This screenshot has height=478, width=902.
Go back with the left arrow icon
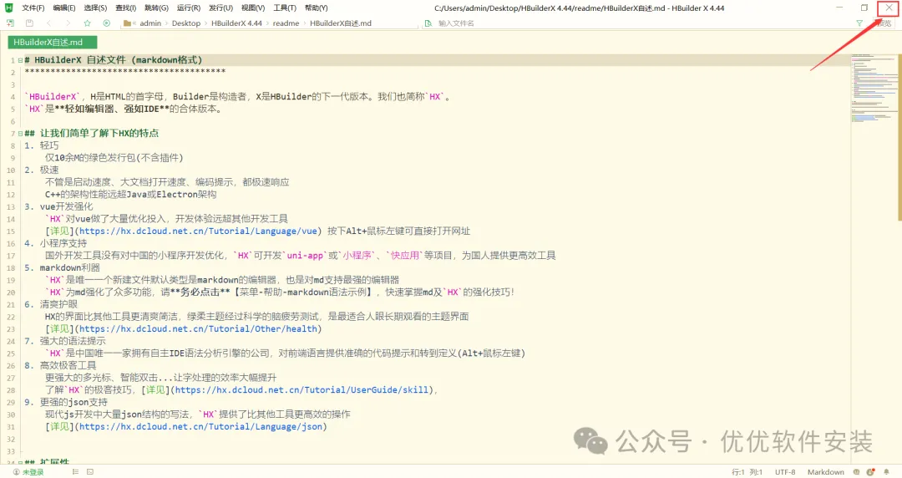click(48, 23)
